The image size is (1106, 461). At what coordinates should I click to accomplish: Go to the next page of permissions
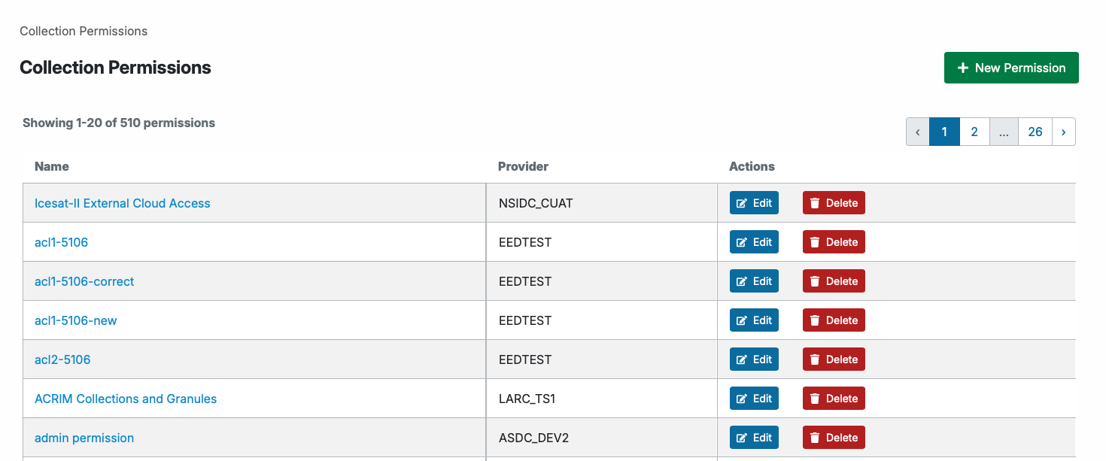(1063, 132)
